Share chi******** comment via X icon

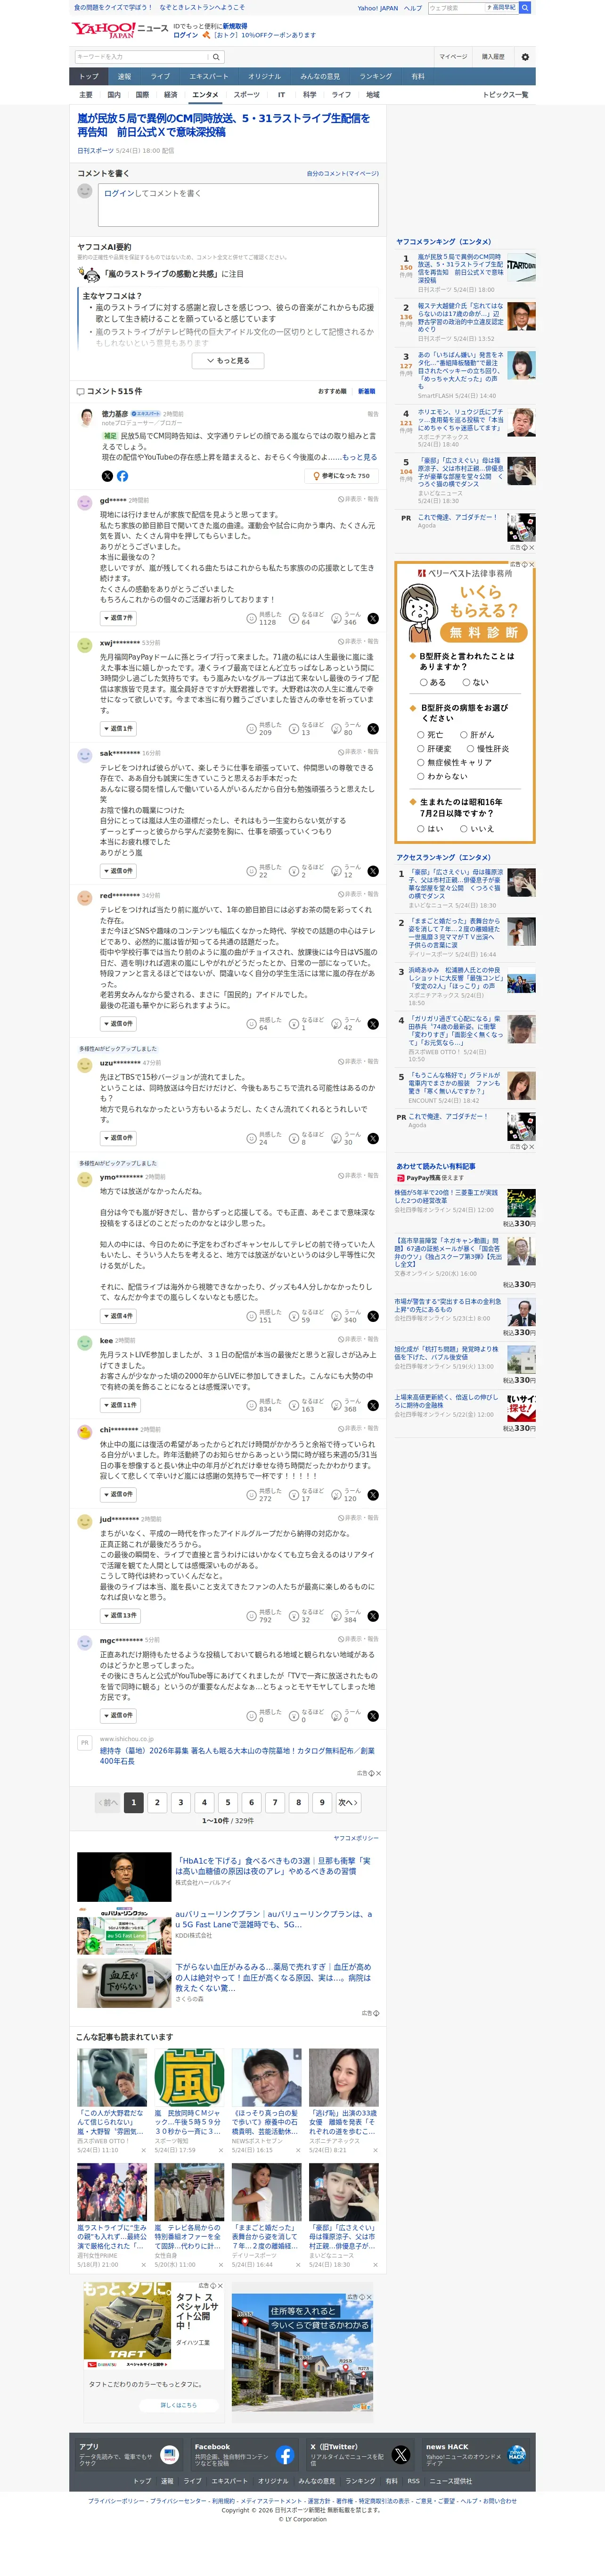pos(373,1494)
